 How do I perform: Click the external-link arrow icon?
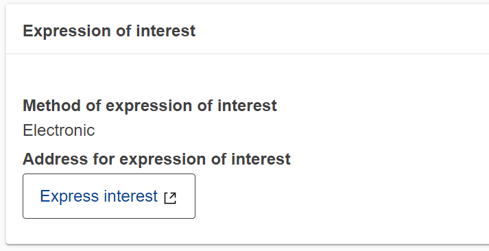(x=170, y=198)
